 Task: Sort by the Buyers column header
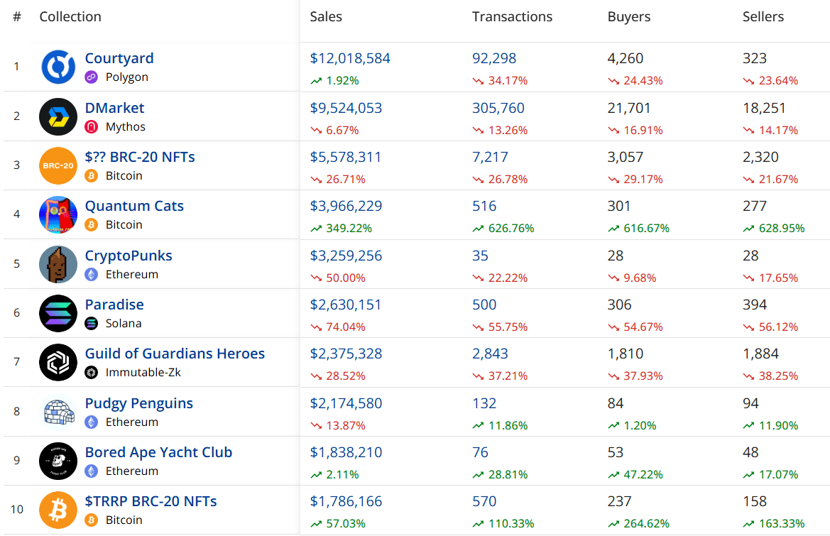[629, 17]
